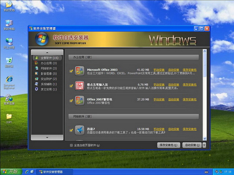
Task: Click the software list scrollbar thumb
Action: [205, 65]
